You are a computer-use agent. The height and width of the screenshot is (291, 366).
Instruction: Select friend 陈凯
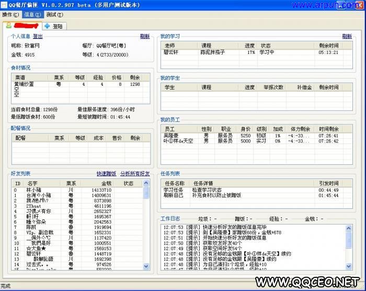[77, 227]
